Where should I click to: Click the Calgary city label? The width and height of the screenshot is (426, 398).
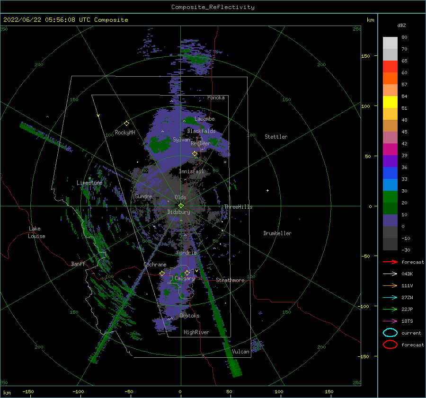pyautogui.click(x=185, y=278)
